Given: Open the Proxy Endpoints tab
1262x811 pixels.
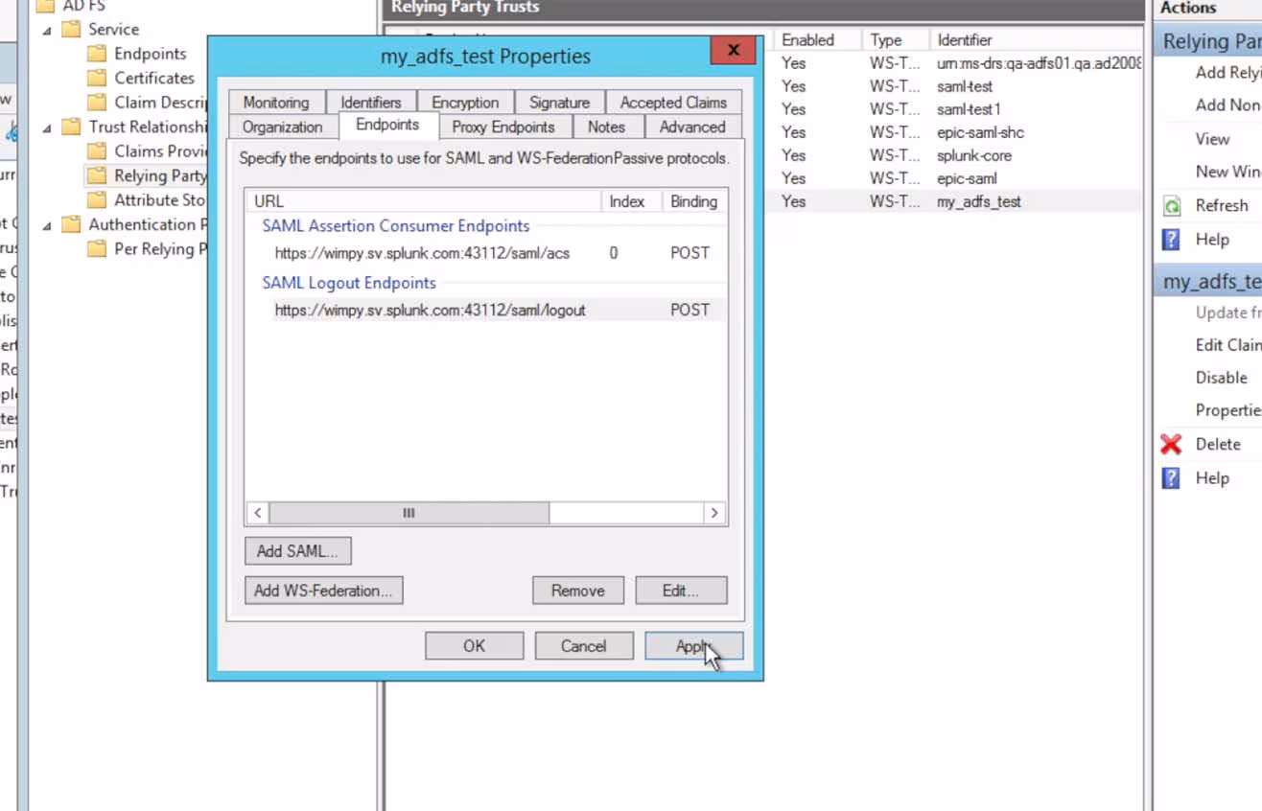Looking at the screenshot, I should 503,127.
